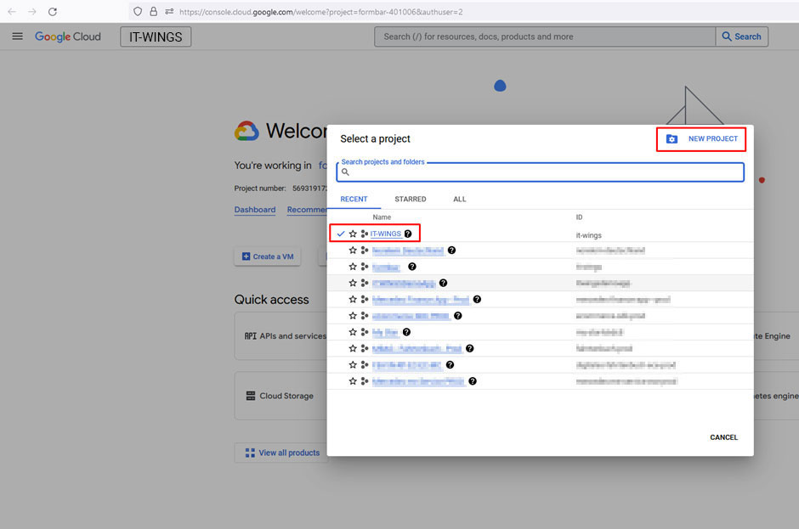Screen dimensions: 799x529
Task: Open the IT-WINGS project picker dropdown in header
Action: (156, 37)
